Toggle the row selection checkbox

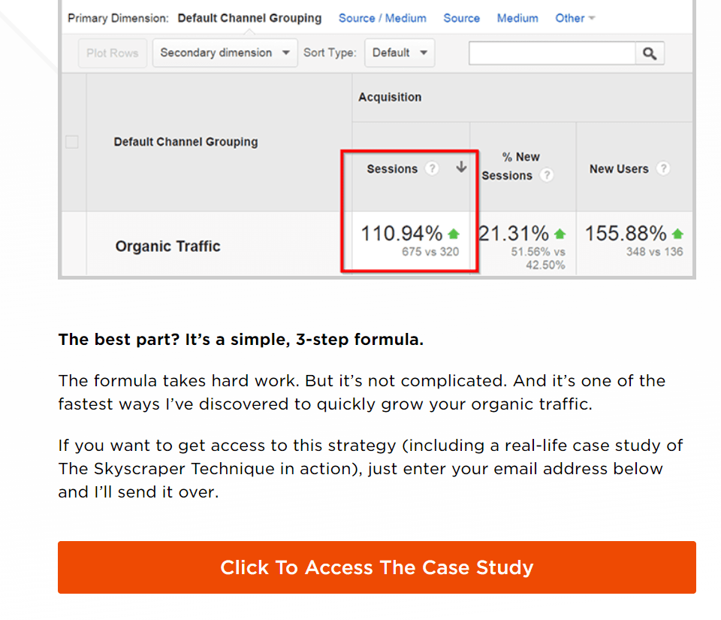coord(72,141)
